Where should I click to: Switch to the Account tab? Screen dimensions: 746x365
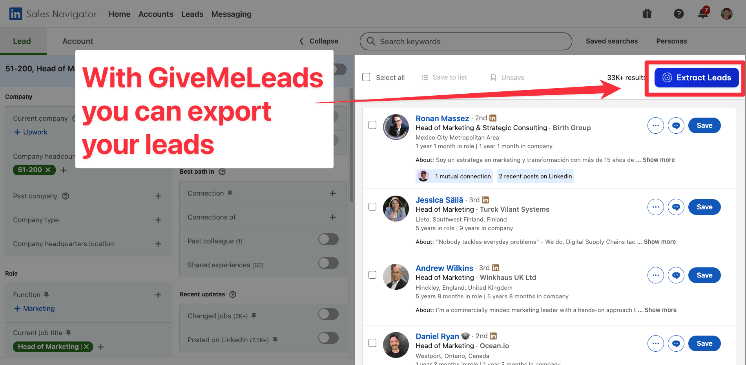78,41
